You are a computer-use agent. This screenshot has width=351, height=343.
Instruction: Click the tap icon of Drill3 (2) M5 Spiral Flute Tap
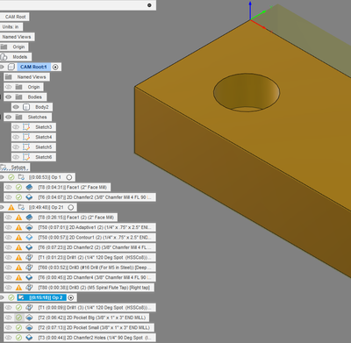(x=29, y=288)
